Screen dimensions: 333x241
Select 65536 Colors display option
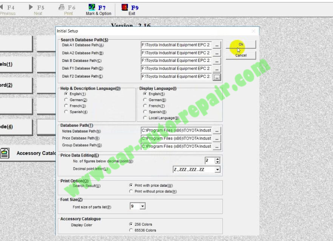click(x=131, y=230)
